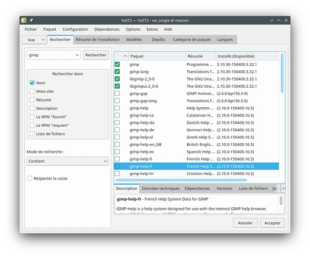
Task: Mark gimp-help-es for installation
Action: pos(117,152)
